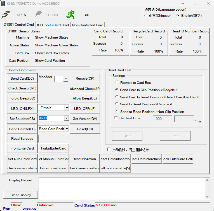Select Recycle to Card Box option
This screenshot has height=211, width=214.
(x=117, y=82)
